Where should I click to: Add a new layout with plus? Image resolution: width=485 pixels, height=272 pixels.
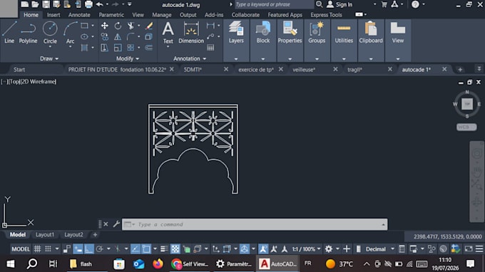[x=95, y=235]
